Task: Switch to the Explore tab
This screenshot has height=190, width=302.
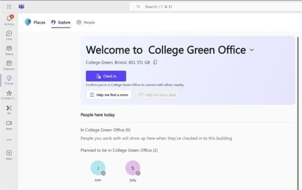Action: point(61,22)
